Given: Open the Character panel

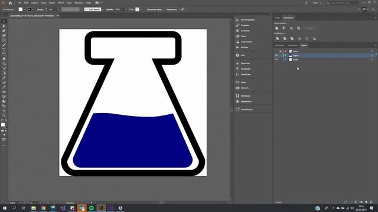Looking at the screenshot, I should 243,63.
